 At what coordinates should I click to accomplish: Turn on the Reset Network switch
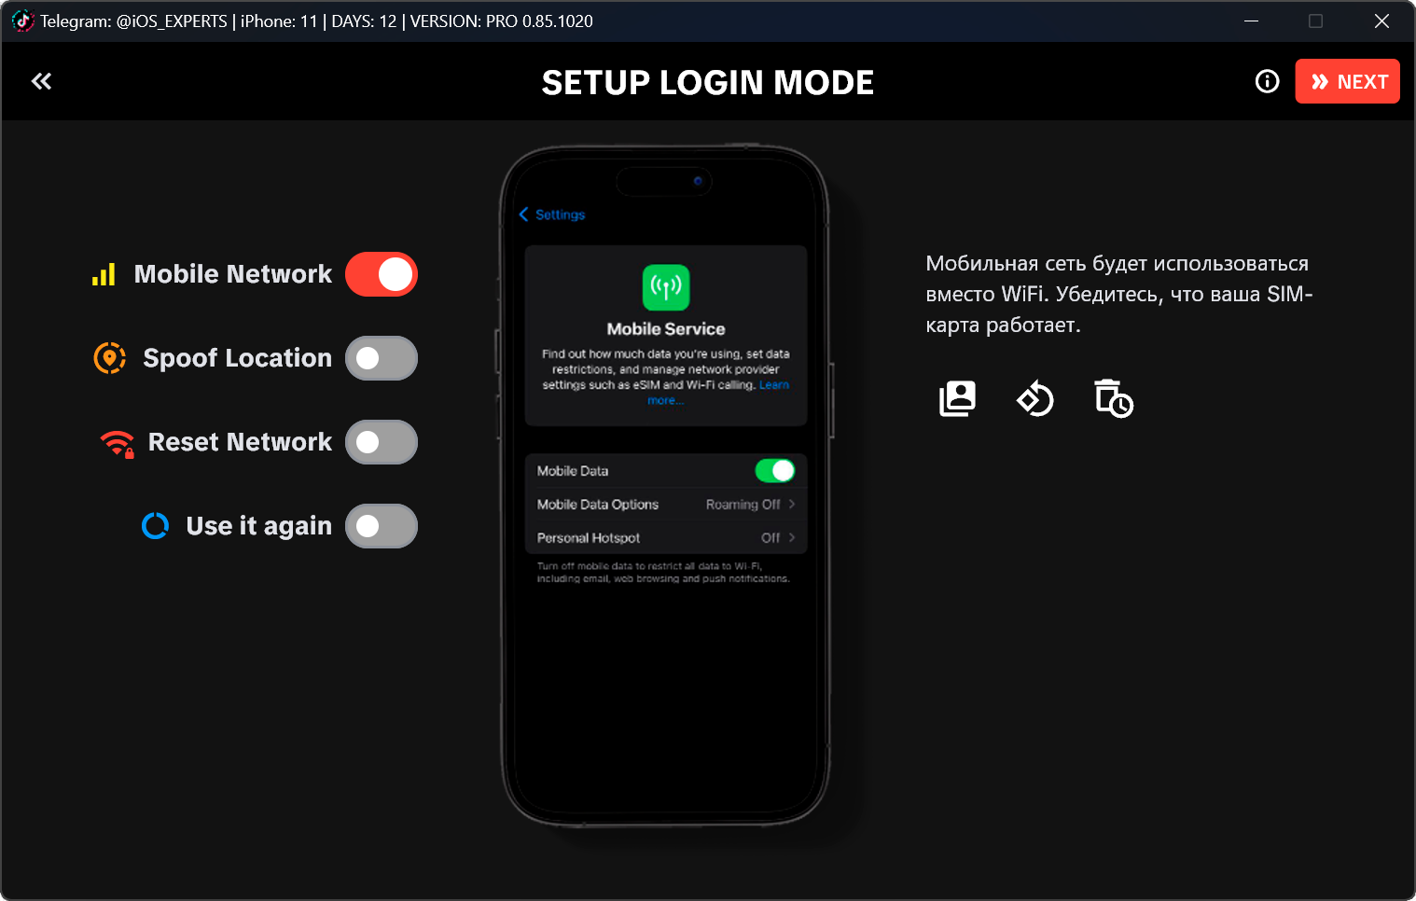(x=382, y=442)
